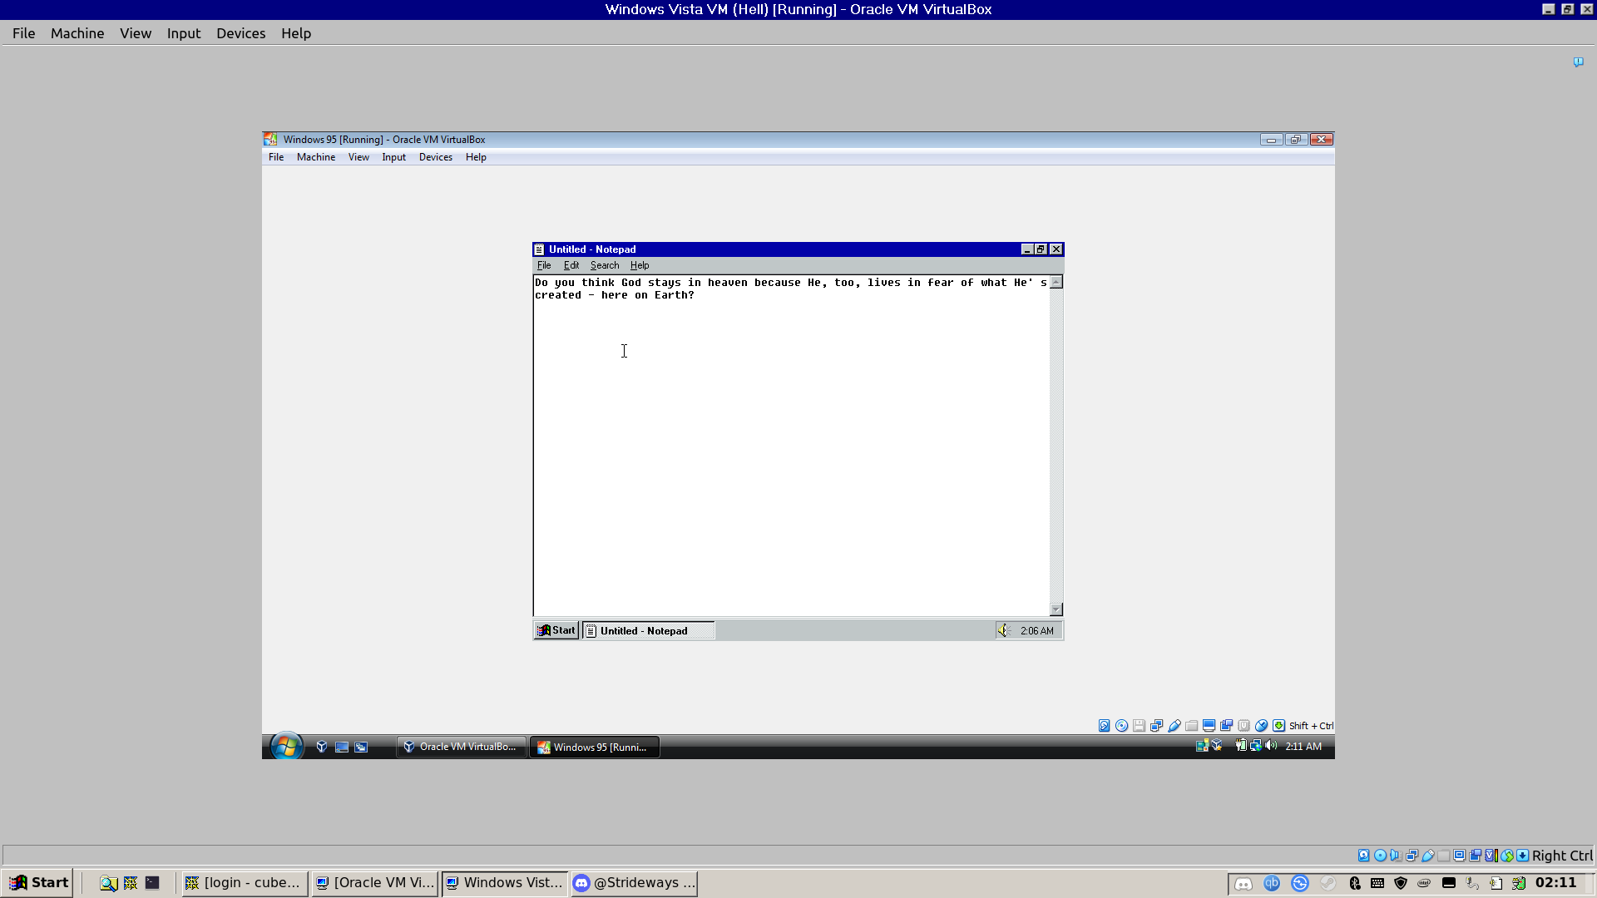1597x898 pixels.
Task: Click the Windows 95 clock showing 2:06 AM
Action: coord(1037,631)
